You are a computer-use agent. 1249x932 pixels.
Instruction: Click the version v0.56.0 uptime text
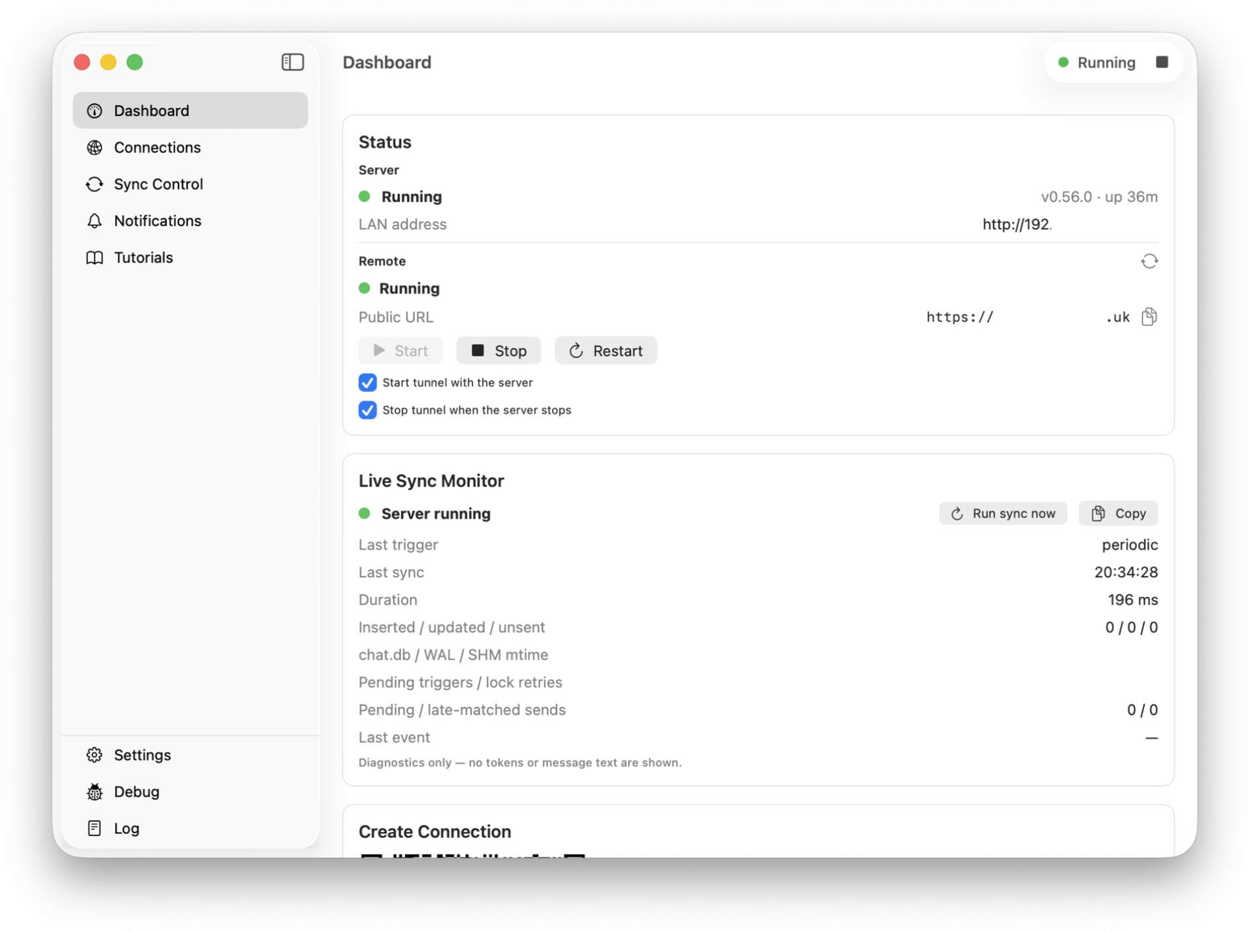click(x=1099, y=197)
